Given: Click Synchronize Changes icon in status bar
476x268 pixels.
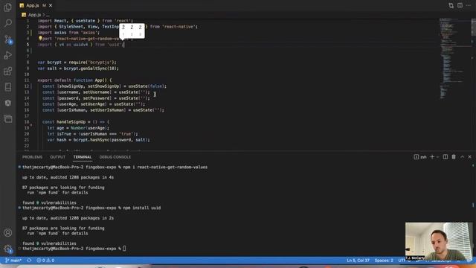Looking at the screenshot, I should 29,261.
